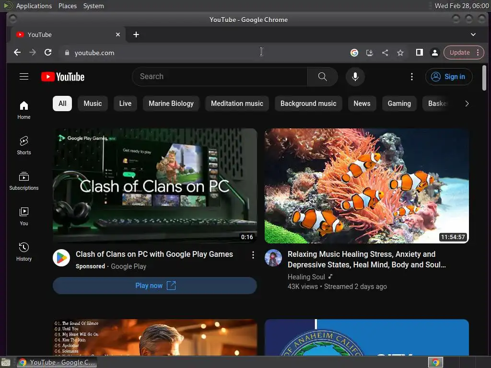Open the Anaheim California video thumbnail

(x=367, y=337)
